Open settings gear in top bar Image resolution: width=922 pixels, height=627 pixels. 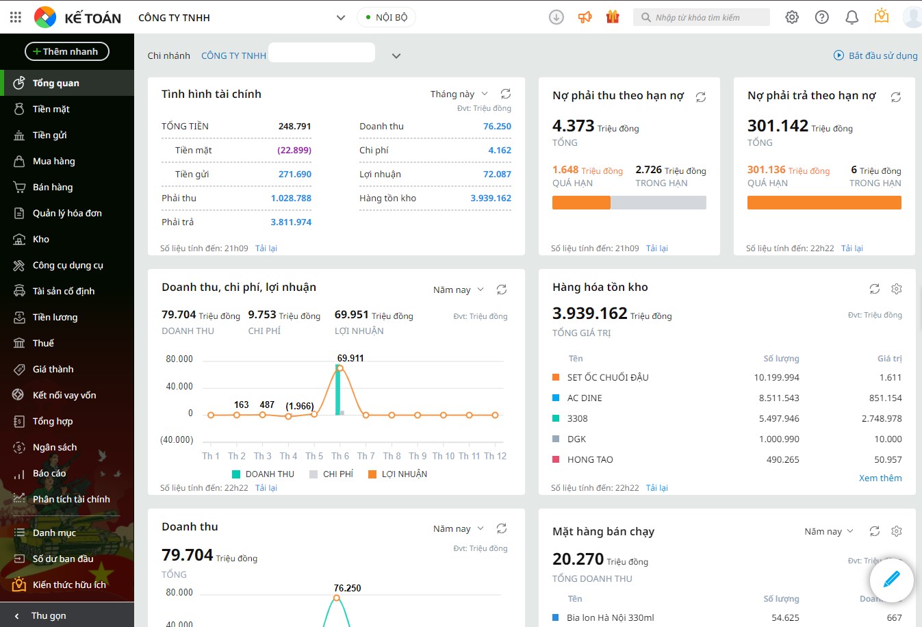point(792,17)
